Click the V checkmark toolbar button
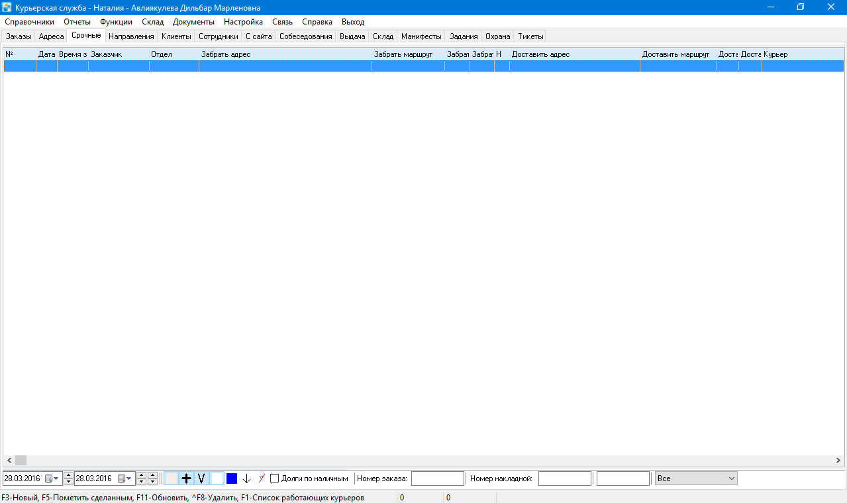This screenshot has height=503, width=847. pyautogui.click(x=201, y=479)
